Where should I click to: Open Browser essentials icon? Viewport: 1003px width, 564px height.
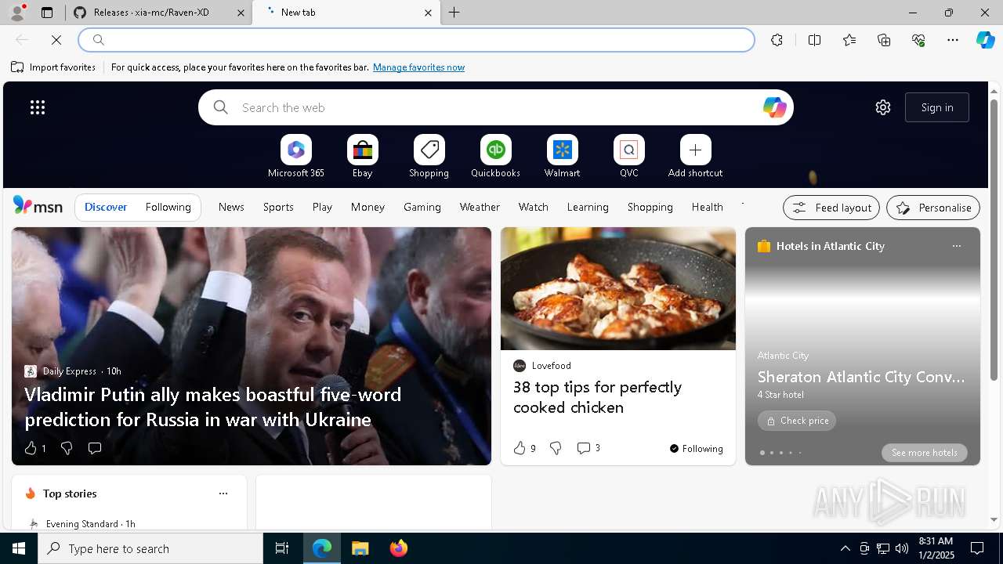(x=918, y=40)
